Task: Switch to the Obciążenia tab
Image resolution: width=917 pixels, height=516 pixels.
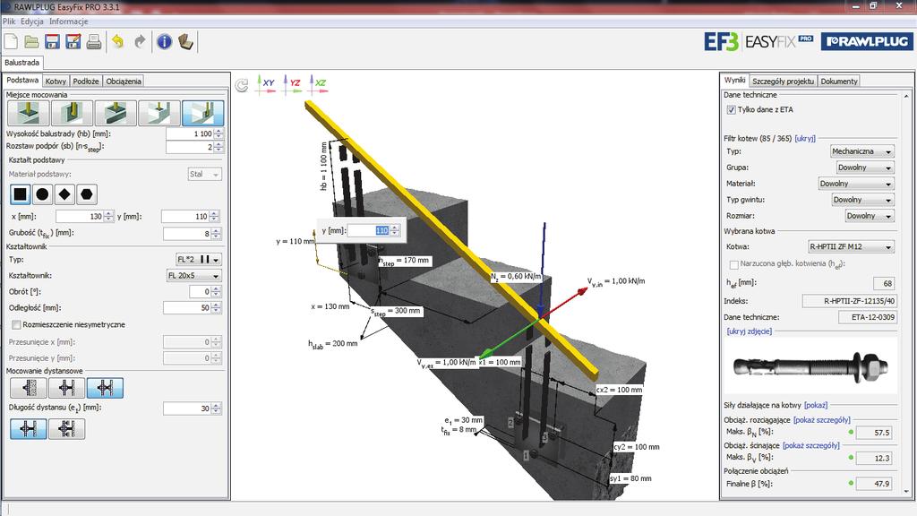Action: click(x=124, y=82)
